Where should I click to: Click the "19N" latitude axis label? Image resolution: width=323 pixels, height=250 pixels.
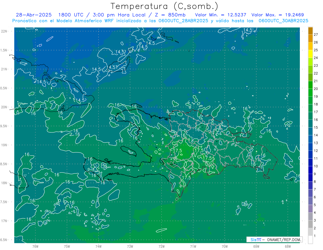(5, 145)
